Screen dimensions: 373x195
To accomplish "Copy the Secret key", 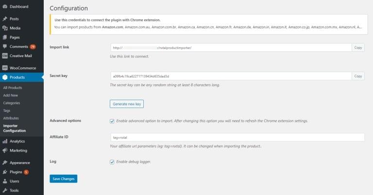I will click(358, 76).
